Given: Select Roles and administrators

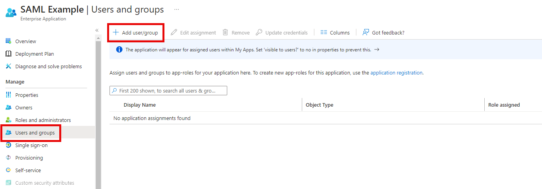Looking at the screenshot, I should tap(43, 120).
